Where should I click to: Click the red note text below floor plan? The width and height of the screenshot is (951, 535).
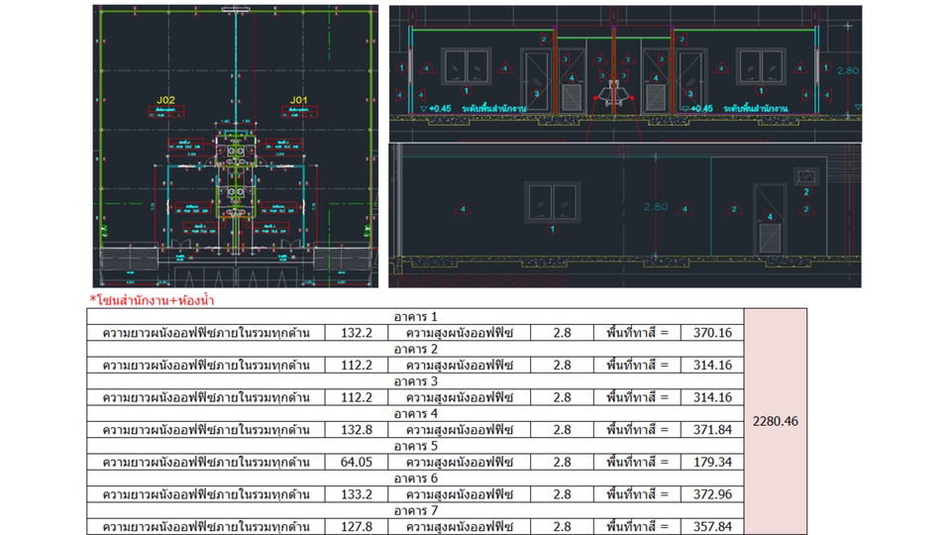click(153, 299)
